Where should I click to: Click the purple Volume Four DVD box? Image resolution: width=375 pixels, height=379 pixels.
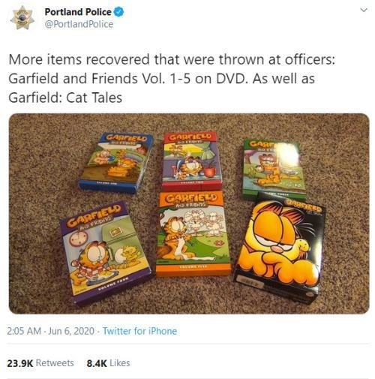pyautogui.click(x=105, y=253)
